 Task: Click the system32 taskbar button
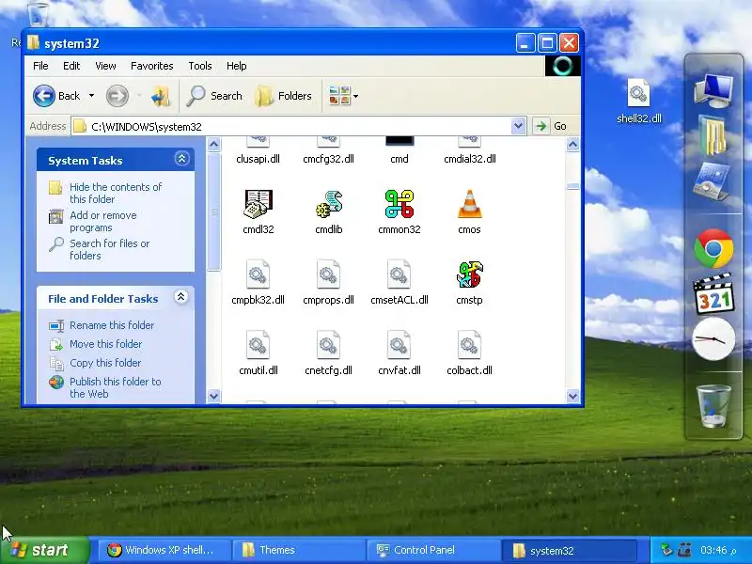tap(570, 550)
